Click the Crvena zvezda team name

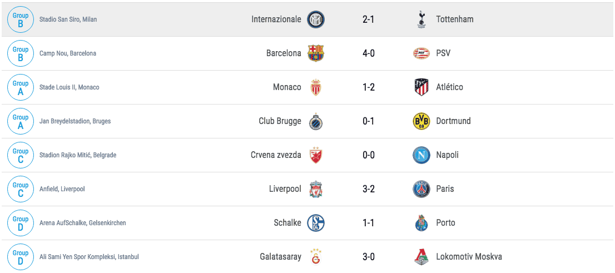coord(276,155)
